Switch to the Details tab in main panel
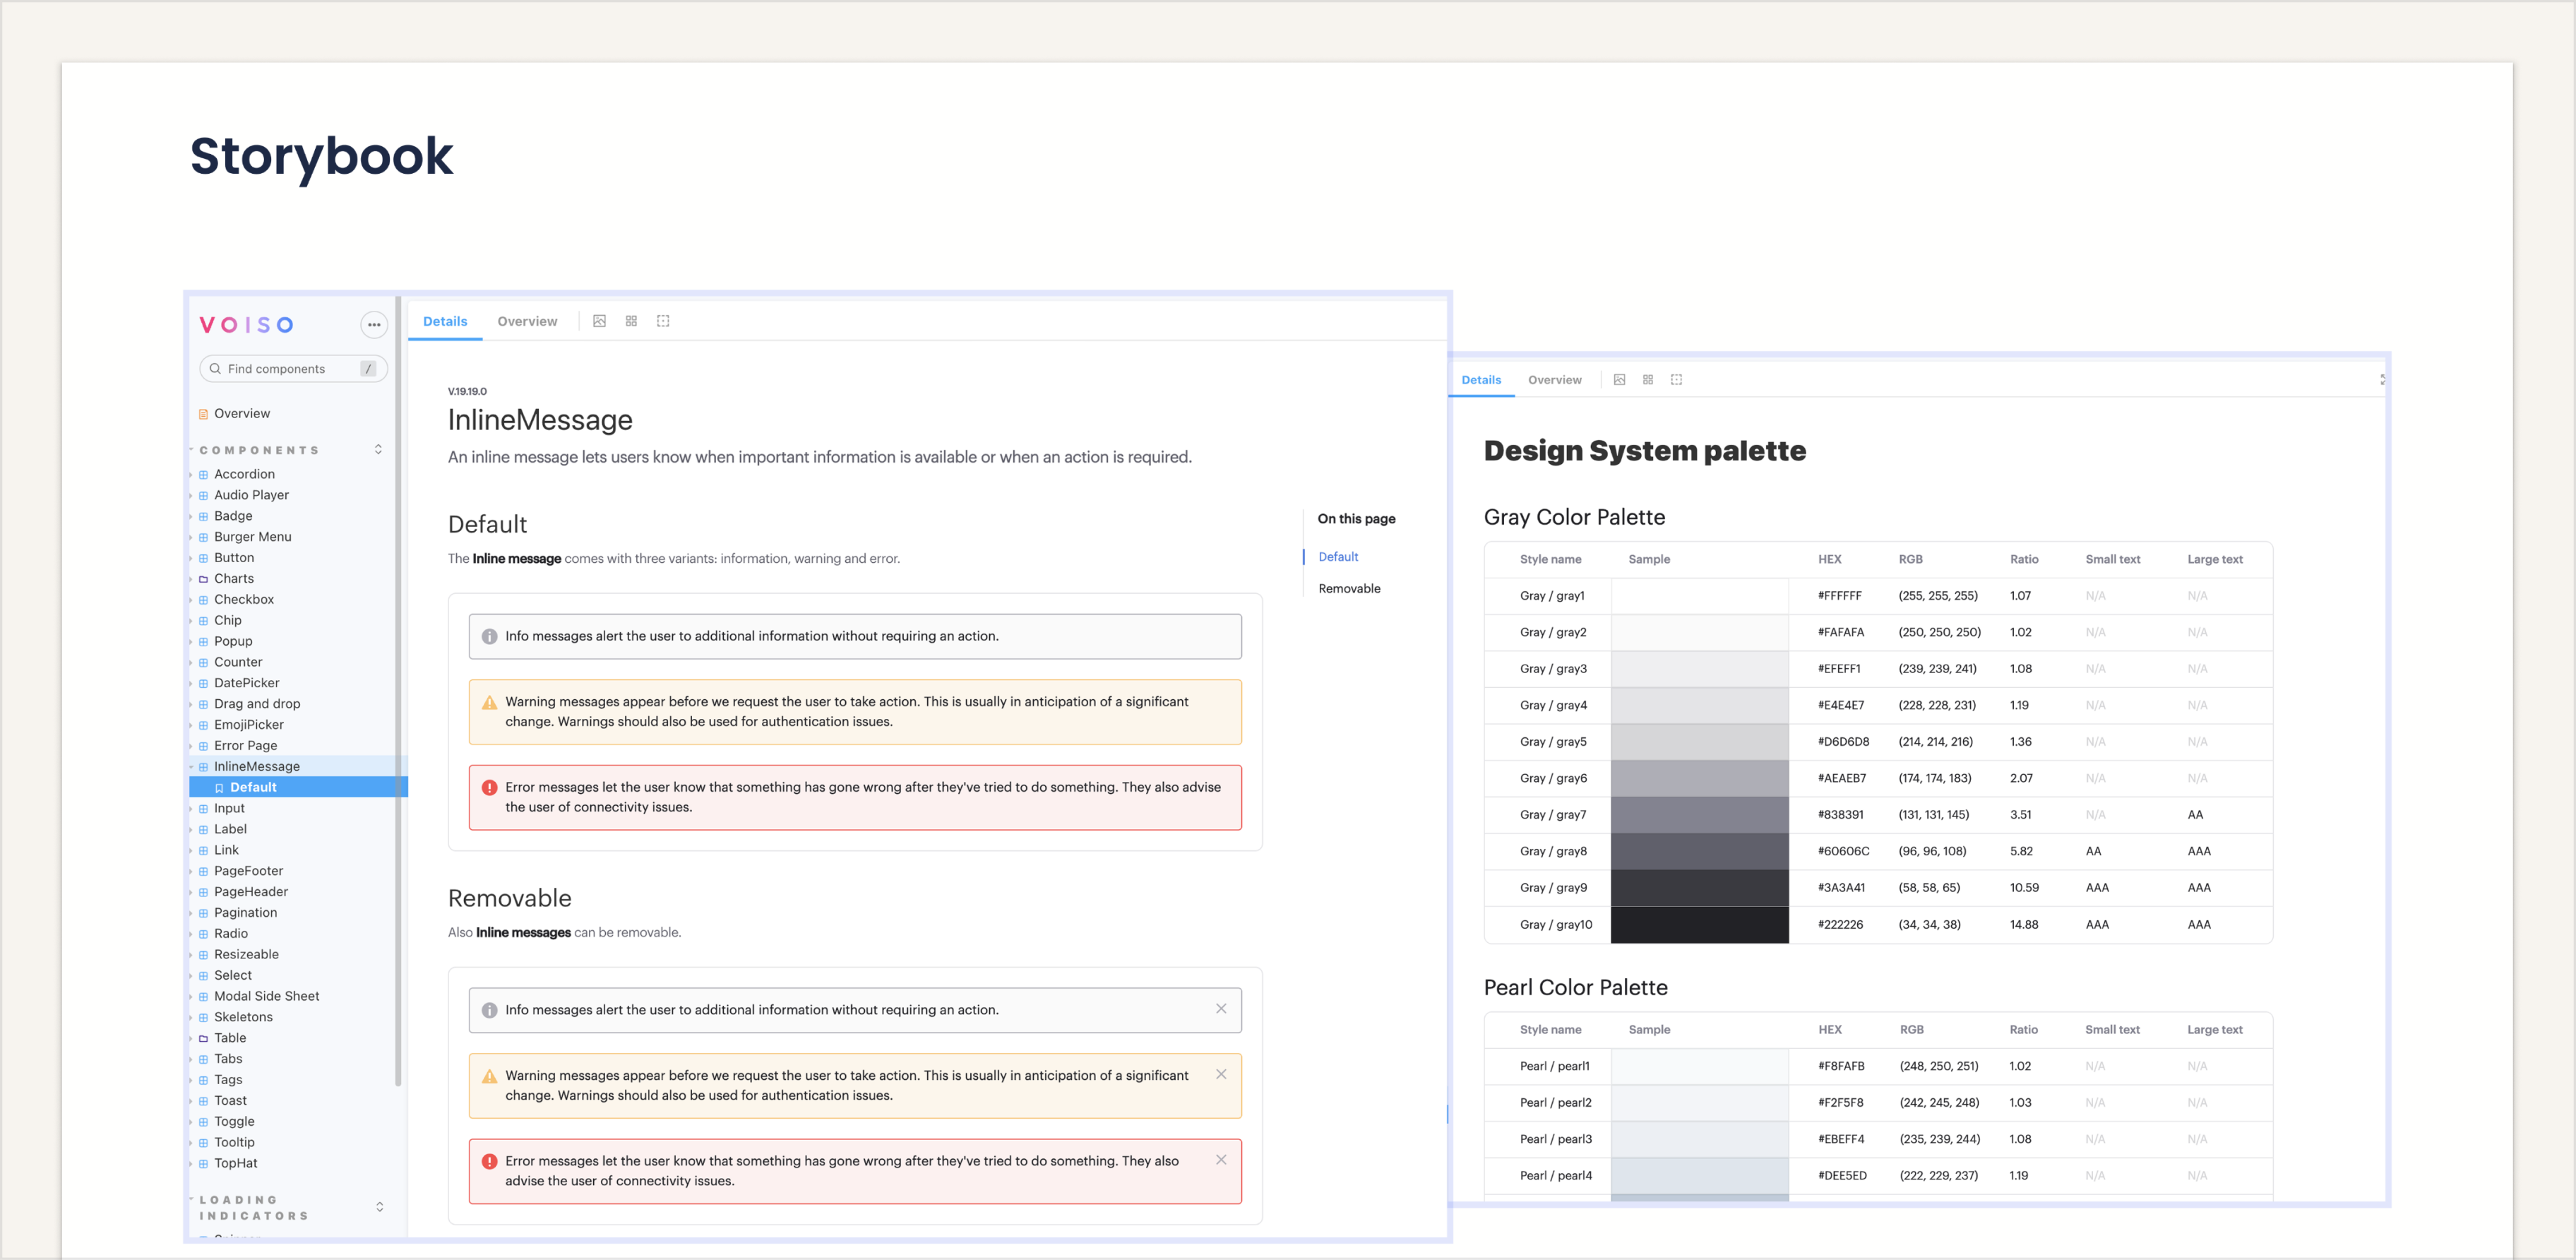 pyautogui.click(x=445, y=321)
